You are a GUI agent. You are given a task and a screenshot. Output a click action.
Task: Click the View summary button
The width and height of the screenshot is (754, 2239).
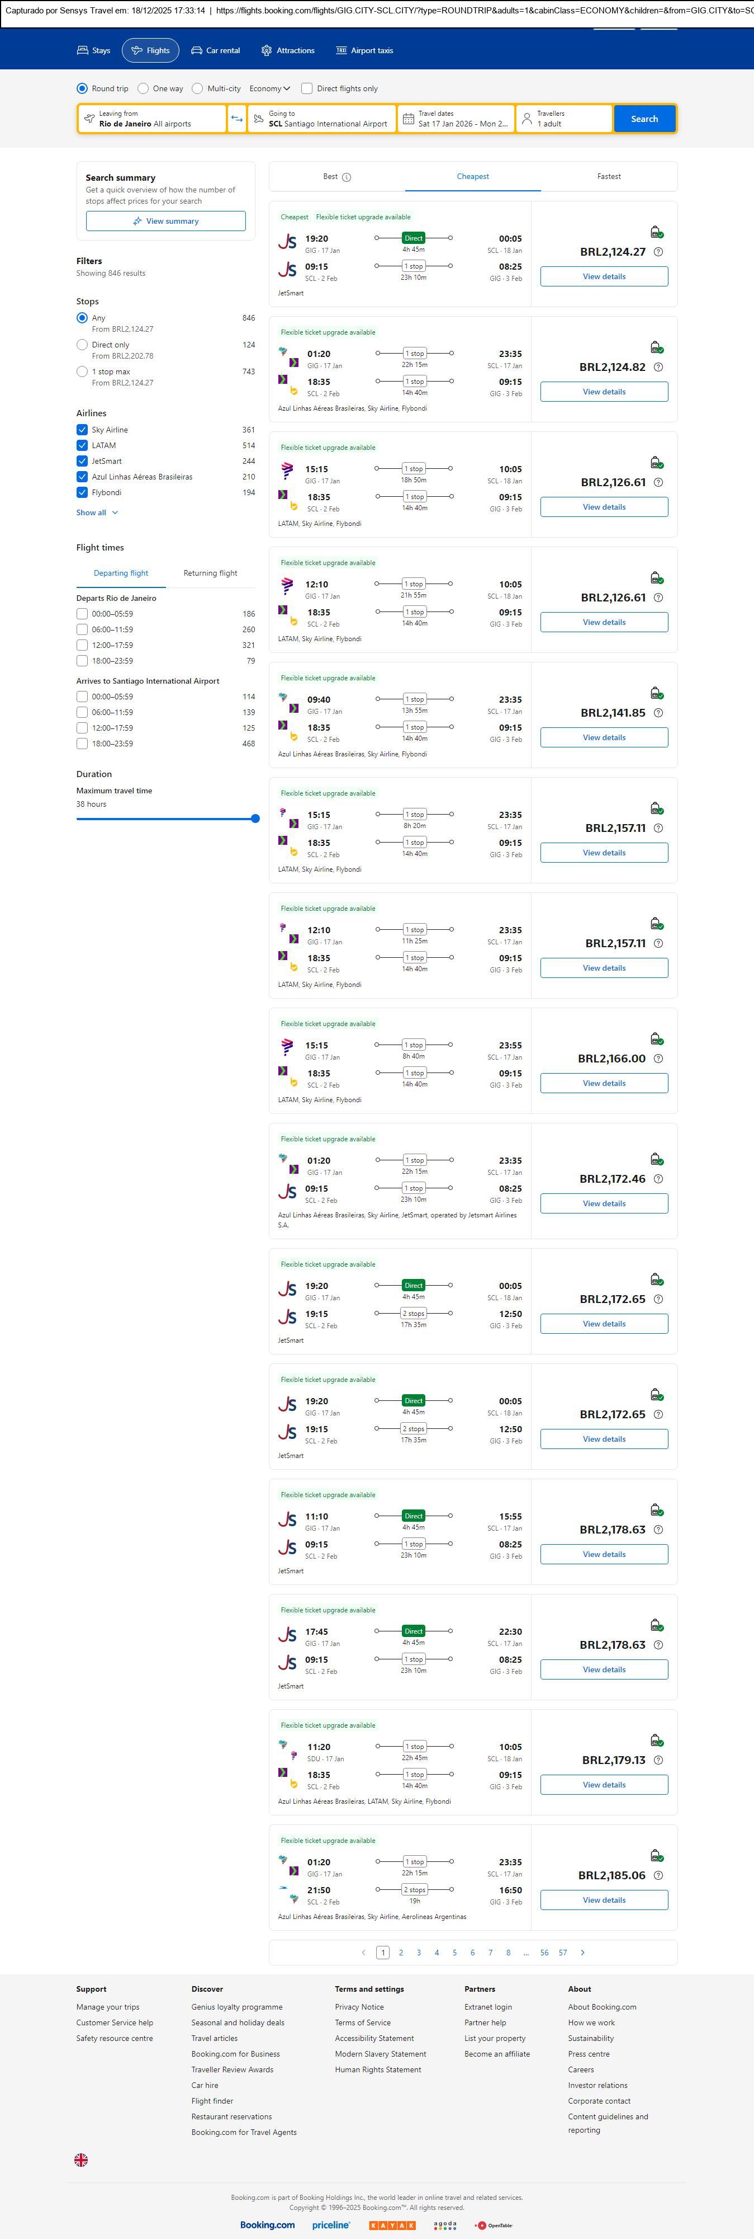165,222
